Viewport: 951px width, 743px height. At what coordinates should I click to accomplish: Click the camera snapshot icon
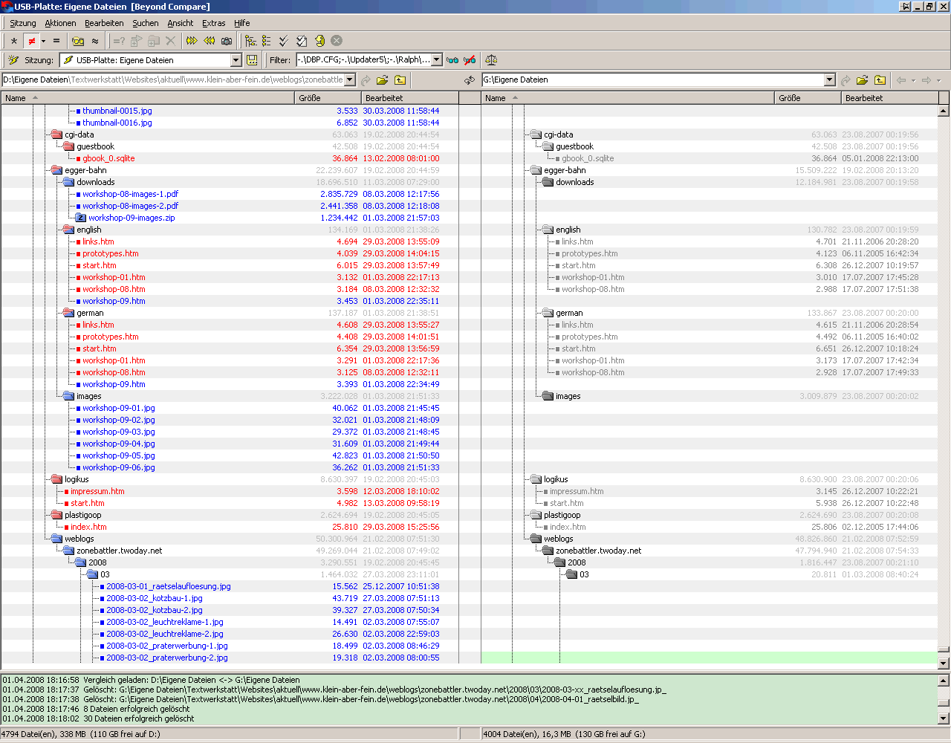coord(227,41)
